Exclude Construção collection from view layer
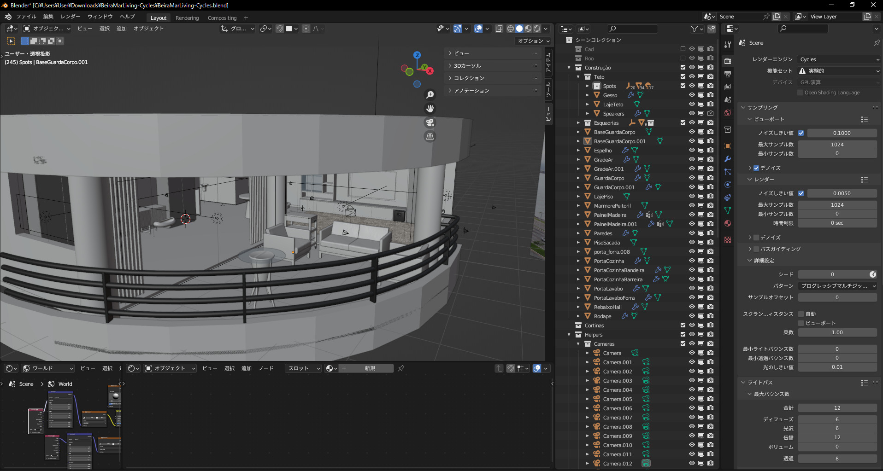The image size is (883, 471). pos(683,68)
